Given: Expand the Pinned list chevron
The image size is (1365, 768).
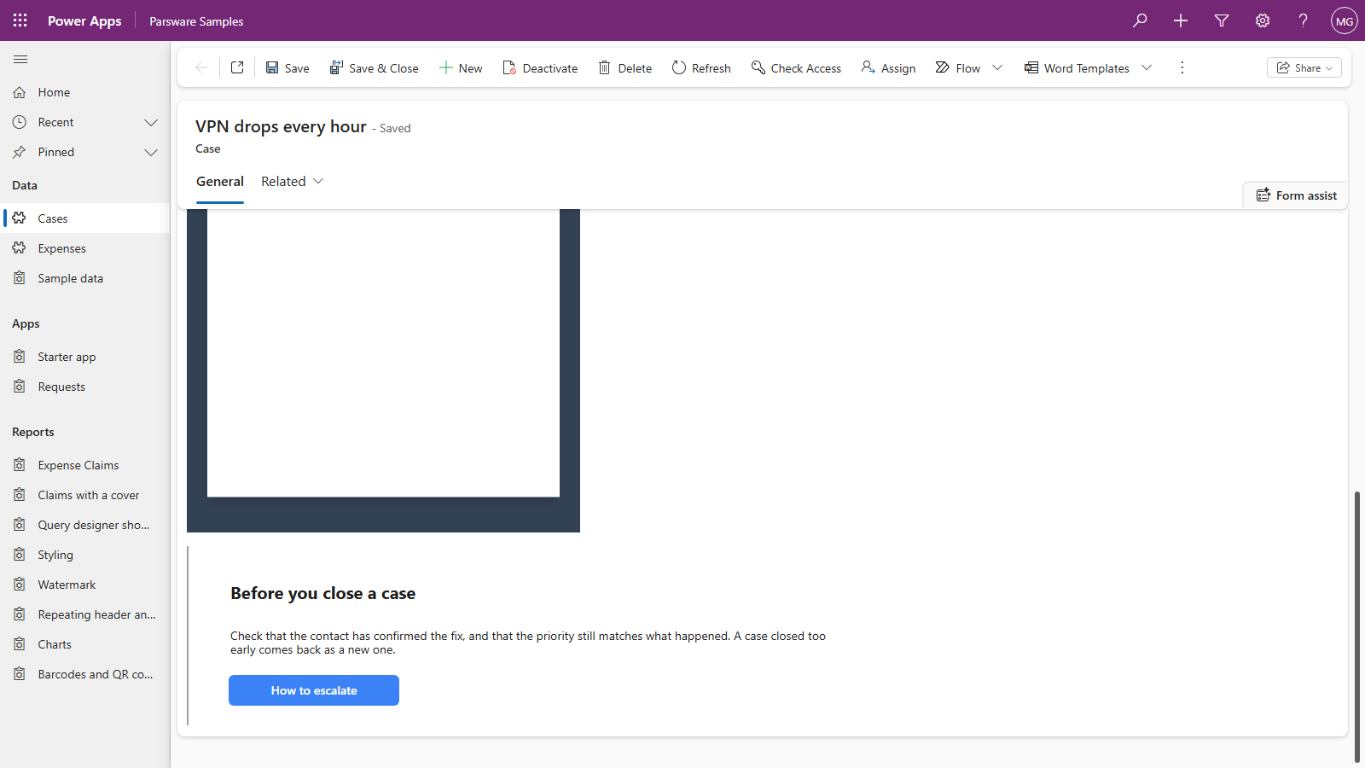Looking at the screenshot, I should tap(151, 152).
